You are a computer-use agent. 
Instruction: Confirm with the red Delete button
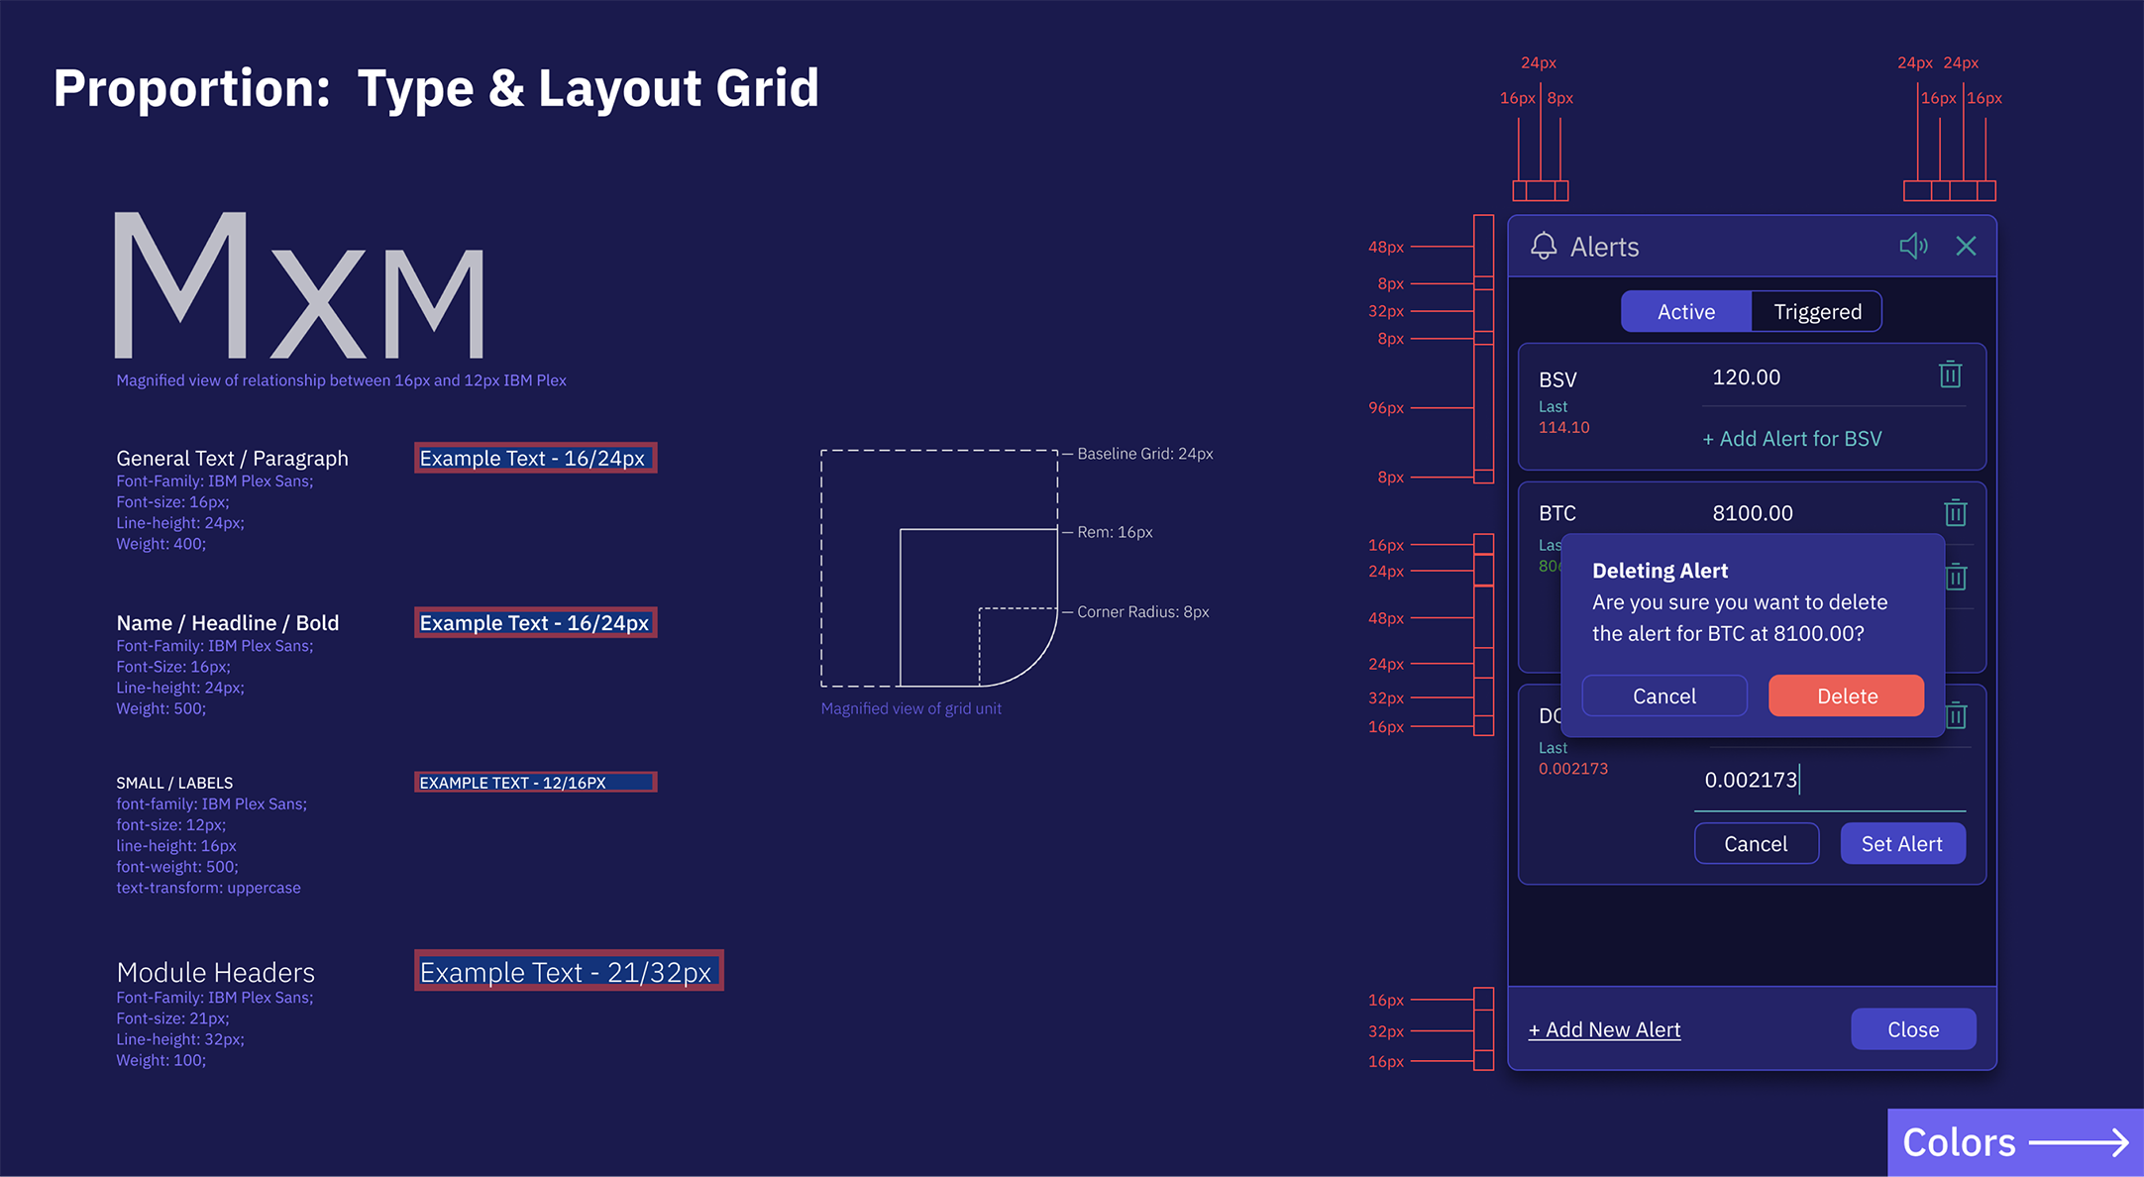1847,695
